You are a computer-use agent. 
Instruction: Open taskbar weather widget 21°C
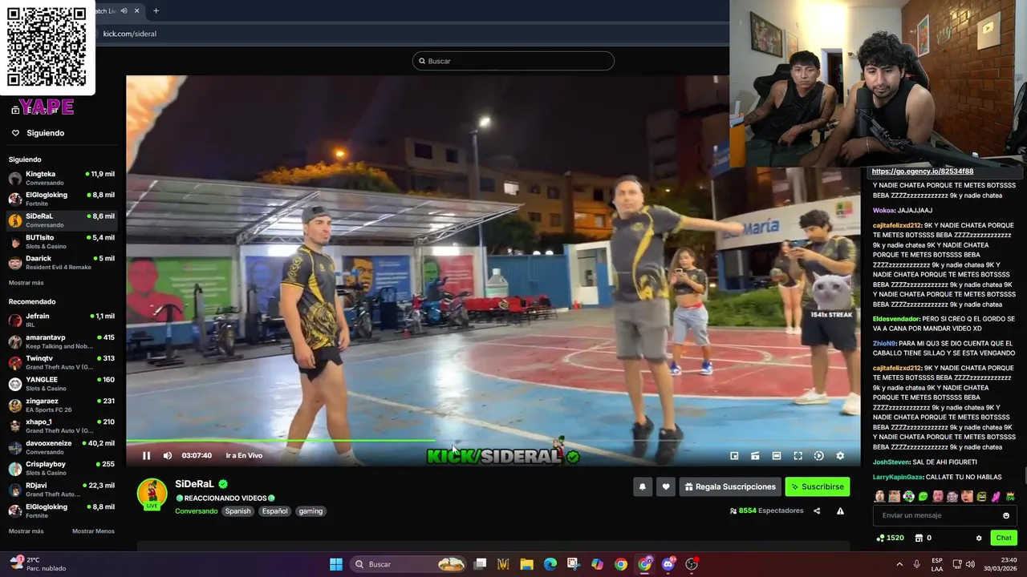[39, 564]
